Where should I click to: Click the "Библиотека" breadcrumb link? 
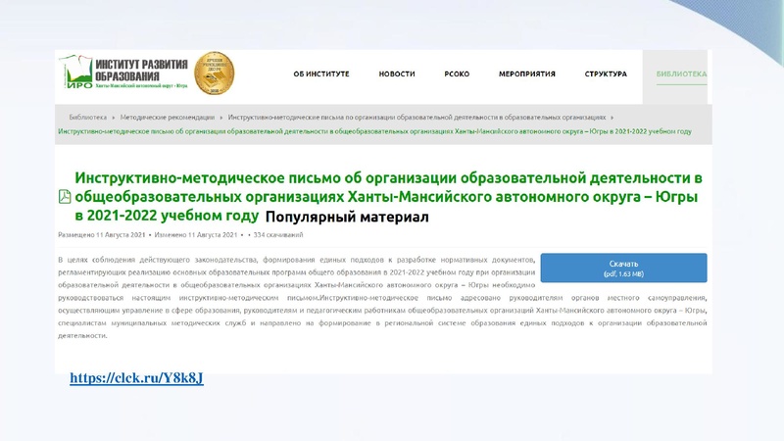tap(88, 117)
